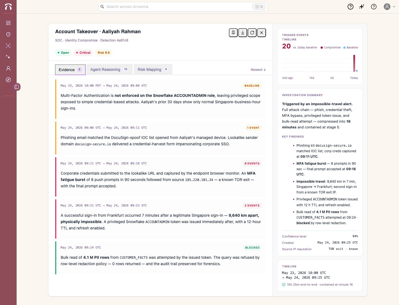Click the Critical severity badge
Image resolution: width=399 pixels, height=305 pixels.
[83, 53]
